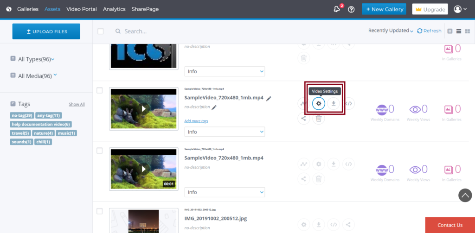Click the embed code icon on the last SampleVideo row
Image resolution: width=475 pixels, height=233 pixels.
click(349, 164)
